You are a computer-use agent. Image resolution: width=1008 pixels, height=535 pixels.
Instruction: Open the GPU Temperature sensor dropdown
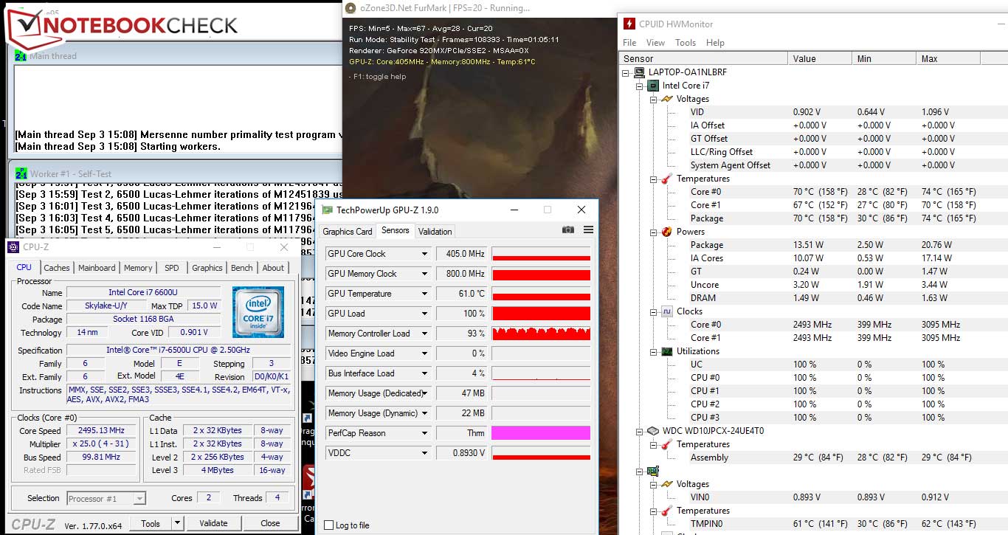(x=424, y=294)
